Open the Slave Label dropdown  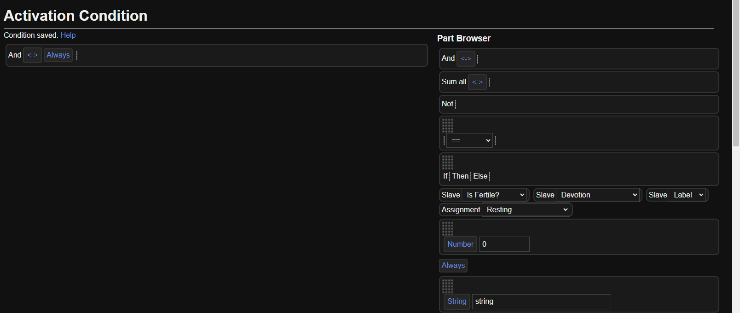point(688,195)
